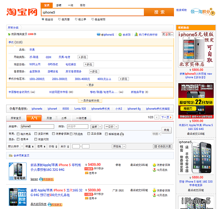Collapse filters with 收起
Viewport: 221px width, 209px height.
point(156,134)
